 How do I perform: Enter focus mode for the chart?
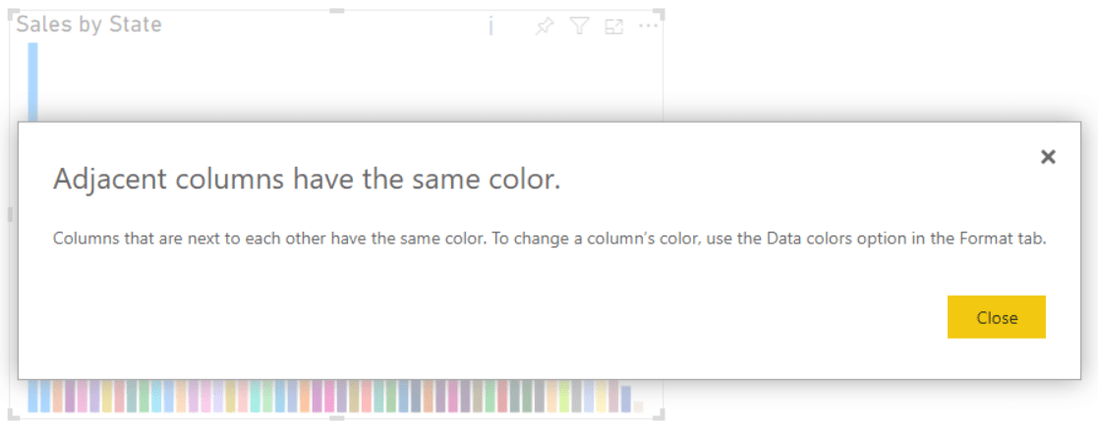point(613,27)
